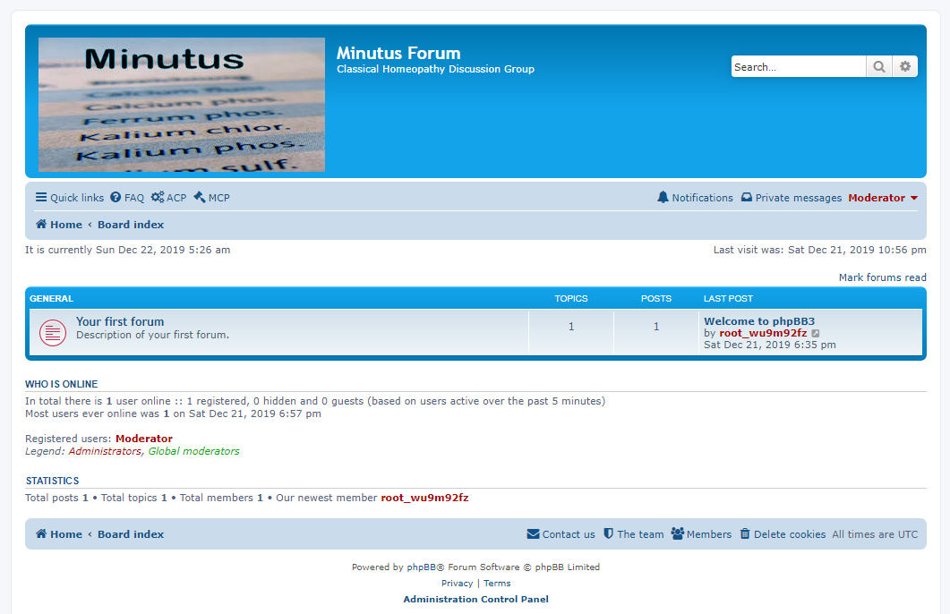Expand the Moderator user dropdown
This screenshot has height=614, width=950.
[883, 198]
